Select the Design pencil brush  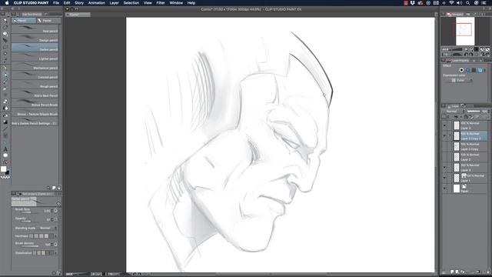[x=35, y=38]
